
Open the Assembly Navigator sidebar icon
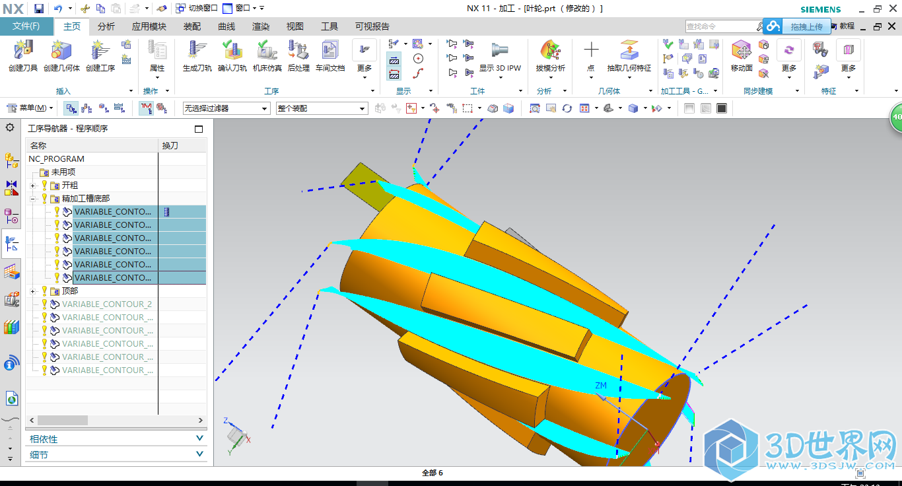click(11, 159)
